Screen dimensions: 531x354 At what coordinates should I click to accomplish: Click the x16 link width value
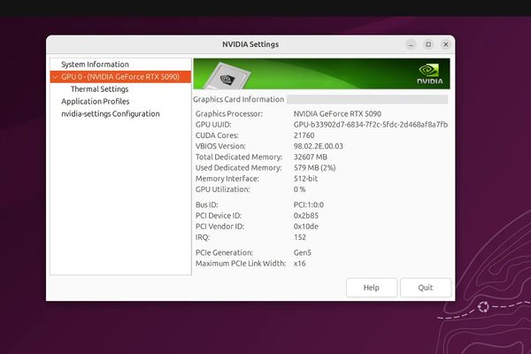coord(300,264)
